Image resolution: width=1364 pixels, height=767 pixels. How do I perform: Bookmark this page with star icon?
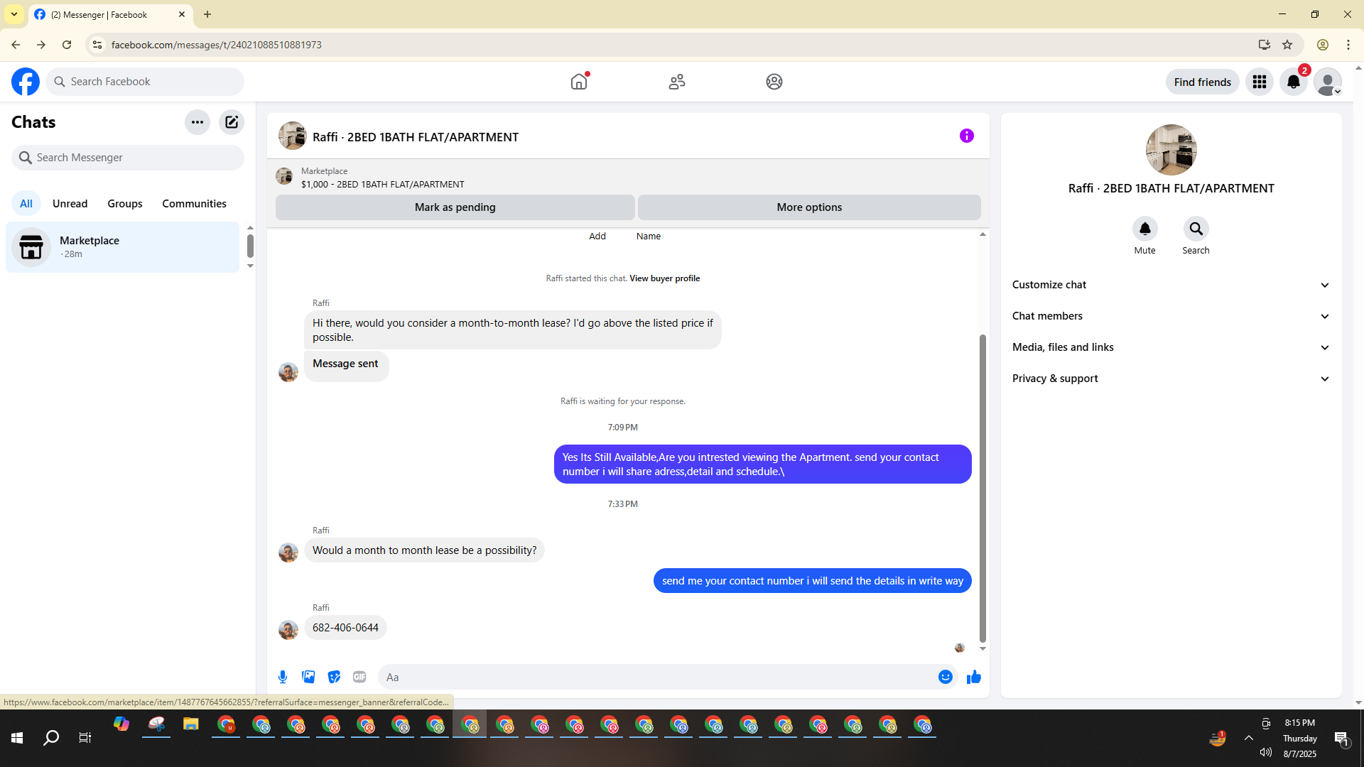tap(1287, 45)
